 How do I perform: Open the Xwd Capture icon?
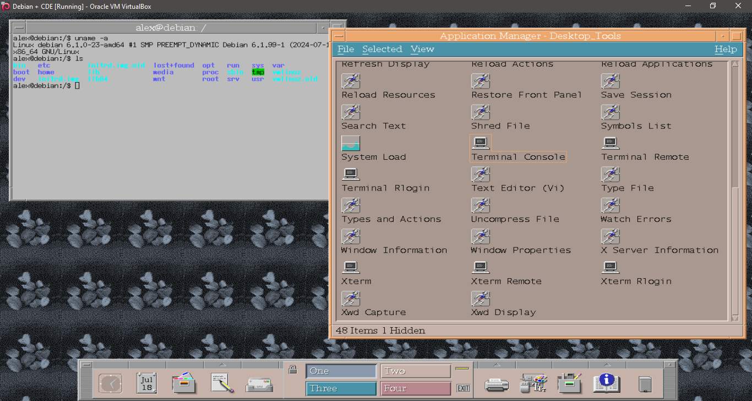click(351, 299)
